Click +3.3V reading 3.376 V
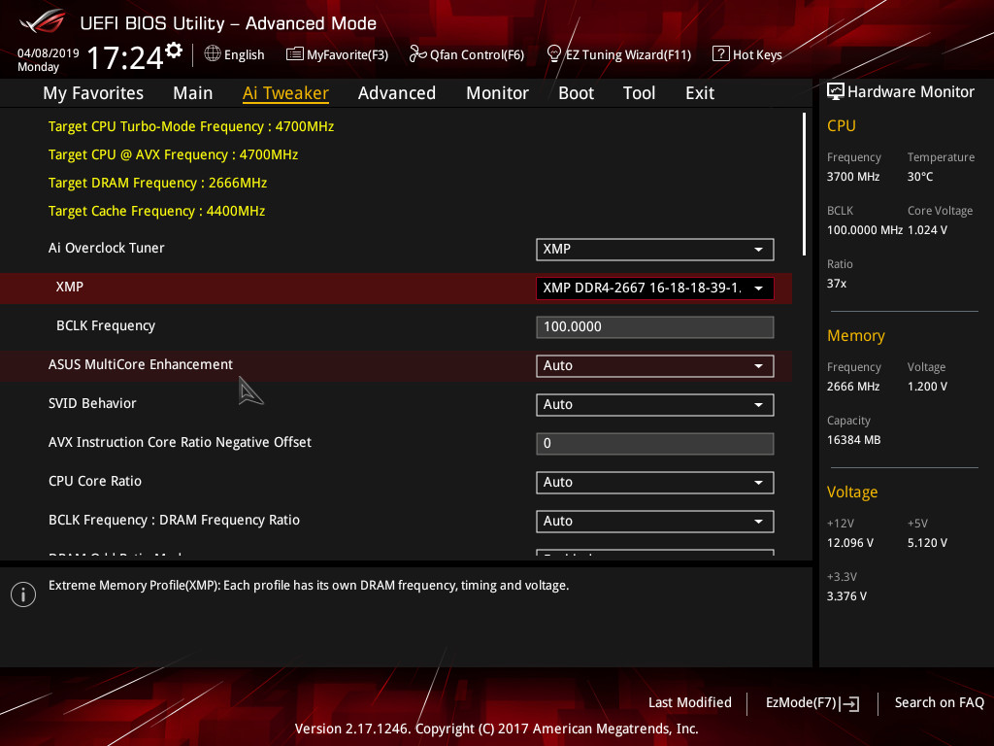The height and width of the screenshot is (746, 994). pyautogui.click(x=846, y=596)
